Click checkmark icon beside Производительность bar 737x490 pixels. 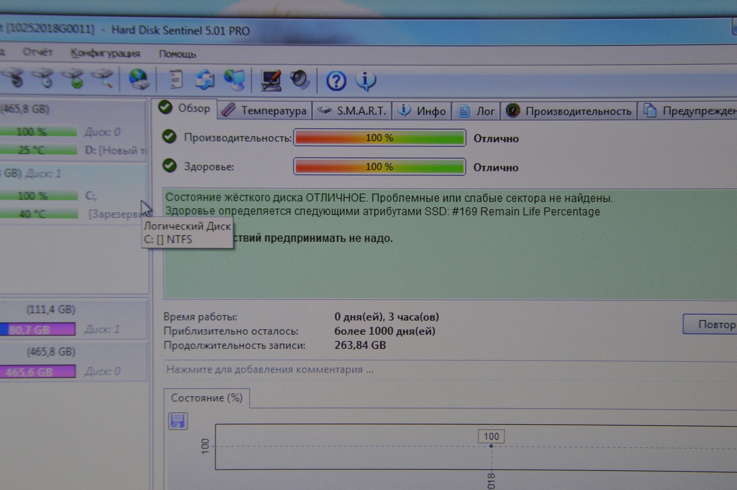(x=169, y=136)
